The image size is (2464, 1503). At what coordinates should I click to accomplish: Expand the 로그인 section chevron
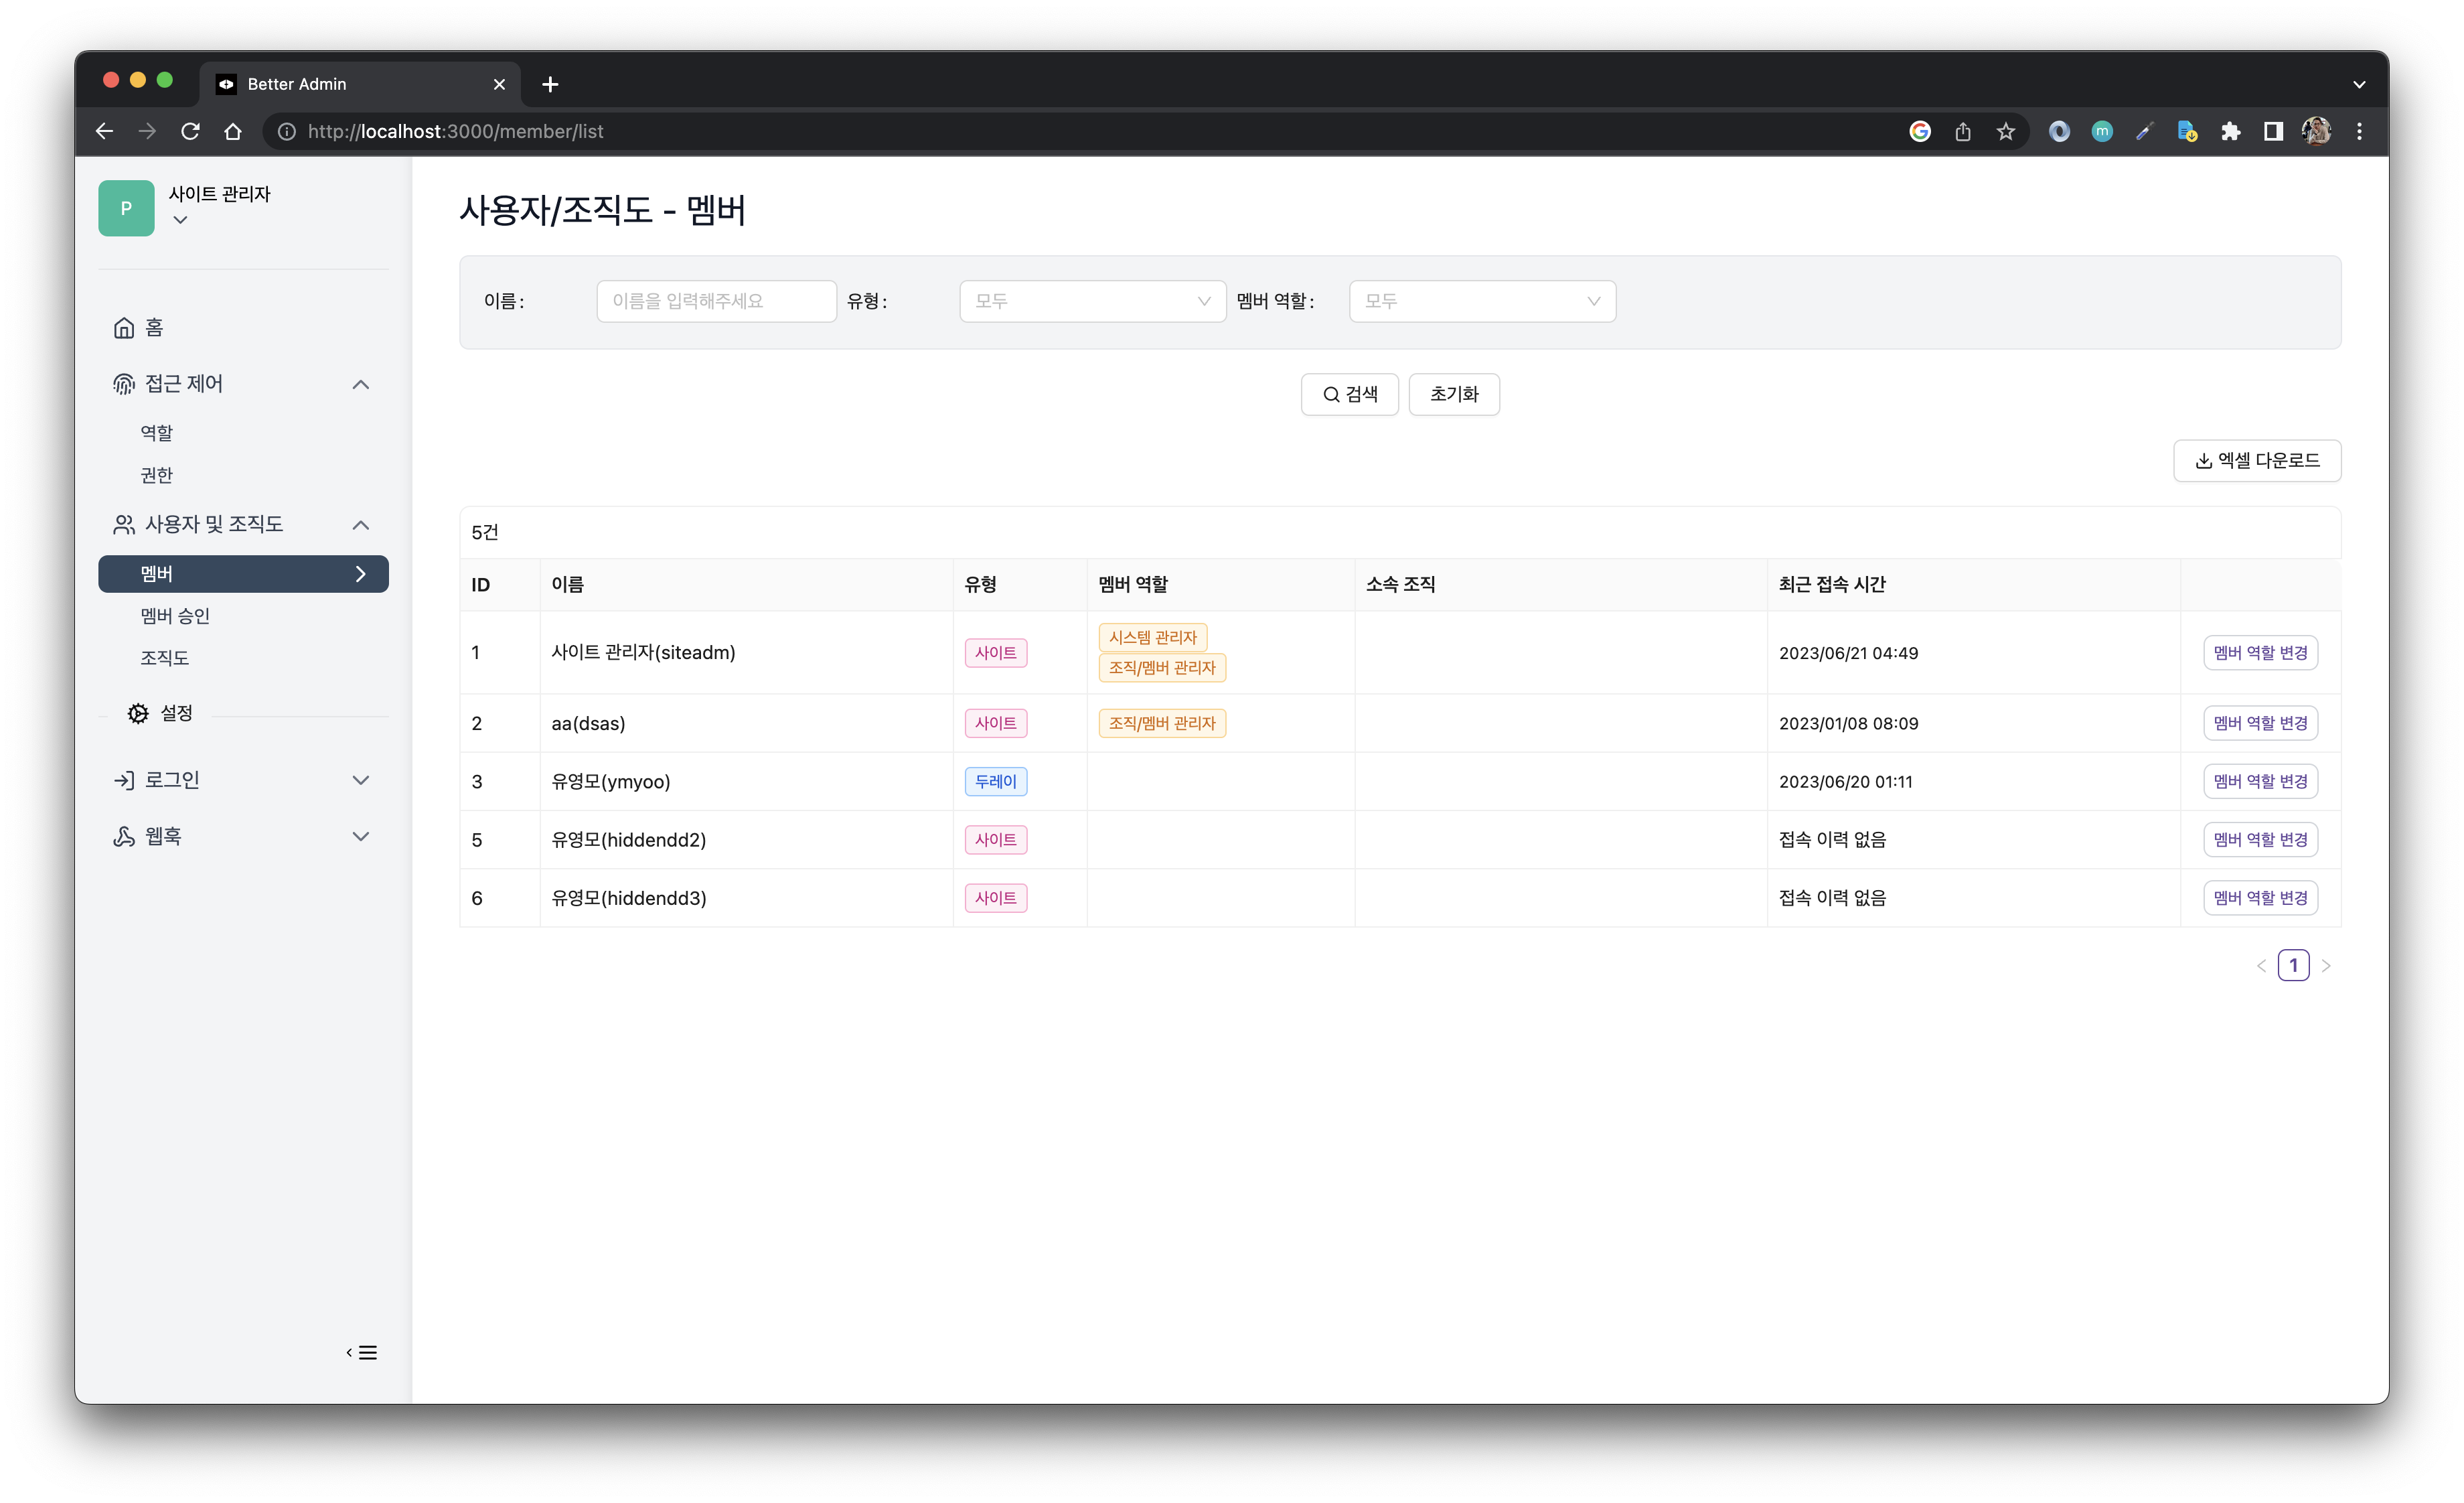[x=361, y=779]
